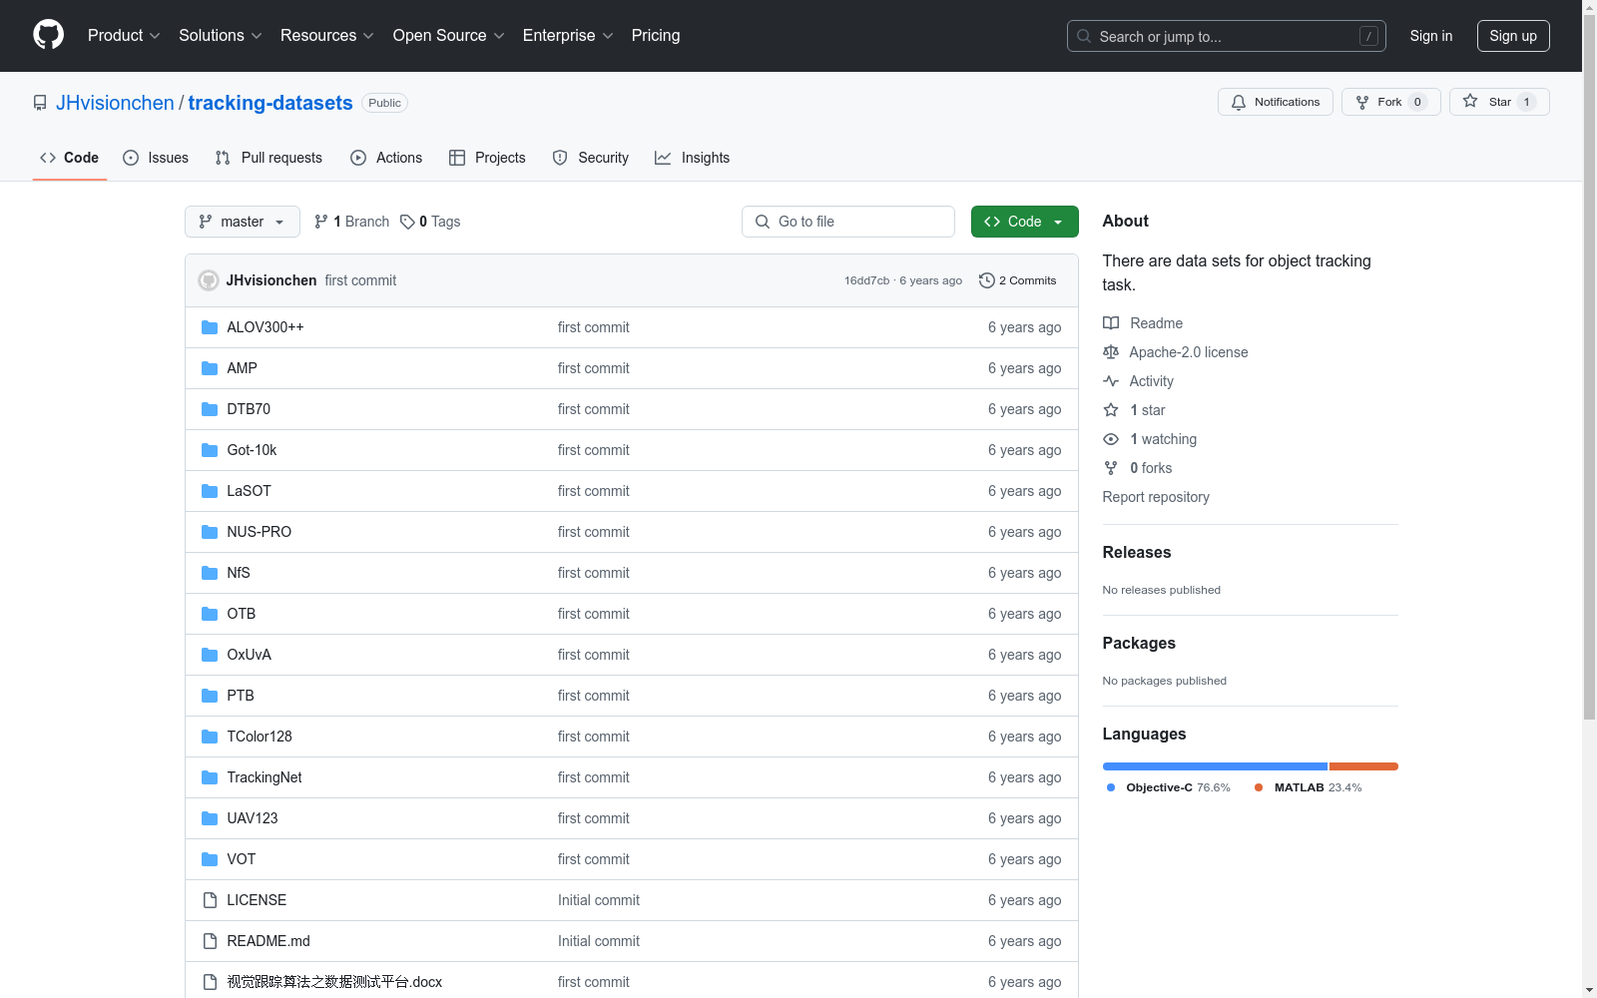Click the repository book icon beside JHvisionchen
This screenshot has width=1597, height=998.
pyautogui.click(x=40, y=103)
